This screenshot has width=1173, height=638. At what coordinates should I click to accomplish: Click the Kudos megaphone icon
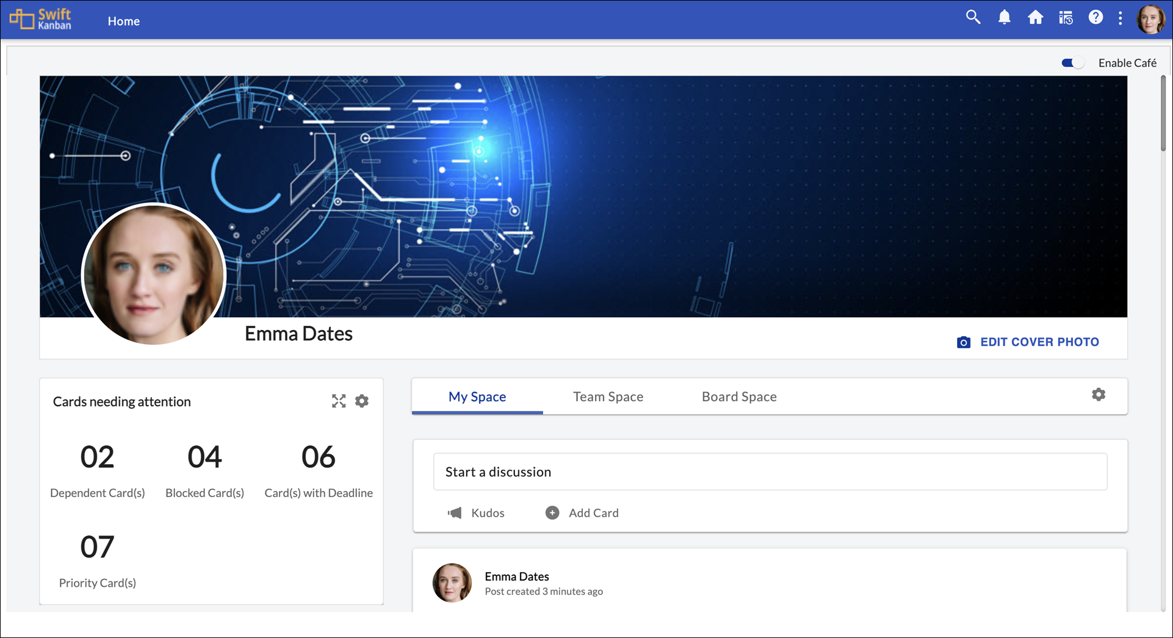click(455, 513)
